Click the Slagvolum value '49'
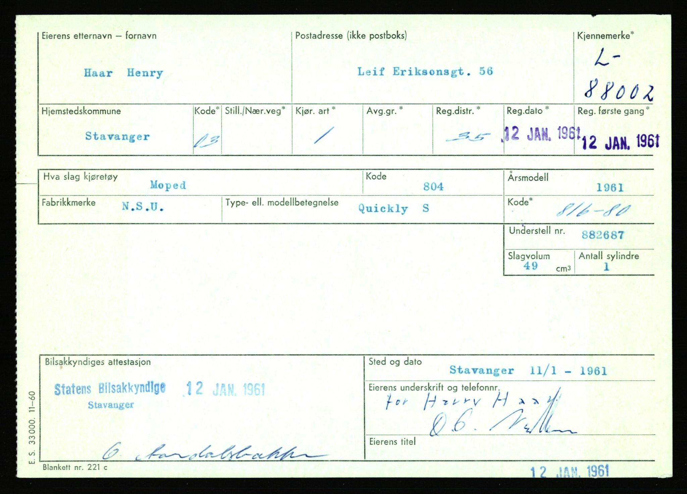This screenshot has height=494, width=687. coord(530,266)
